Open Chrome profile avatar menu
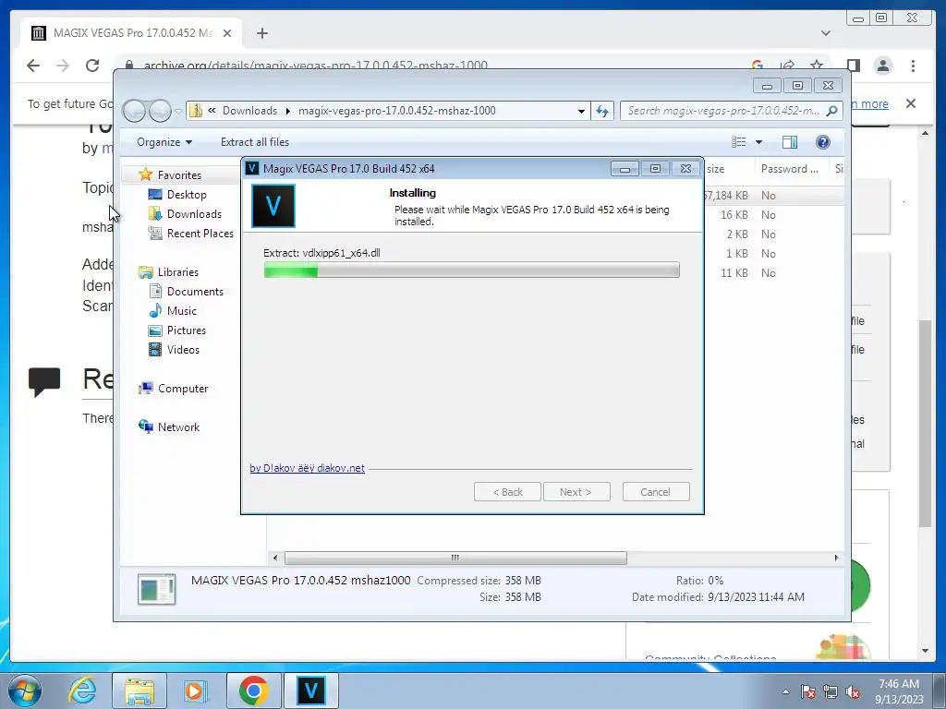Image resolution: width=946 pixels, height=709 pixels. pyautogui.click(x=883, y=66)
